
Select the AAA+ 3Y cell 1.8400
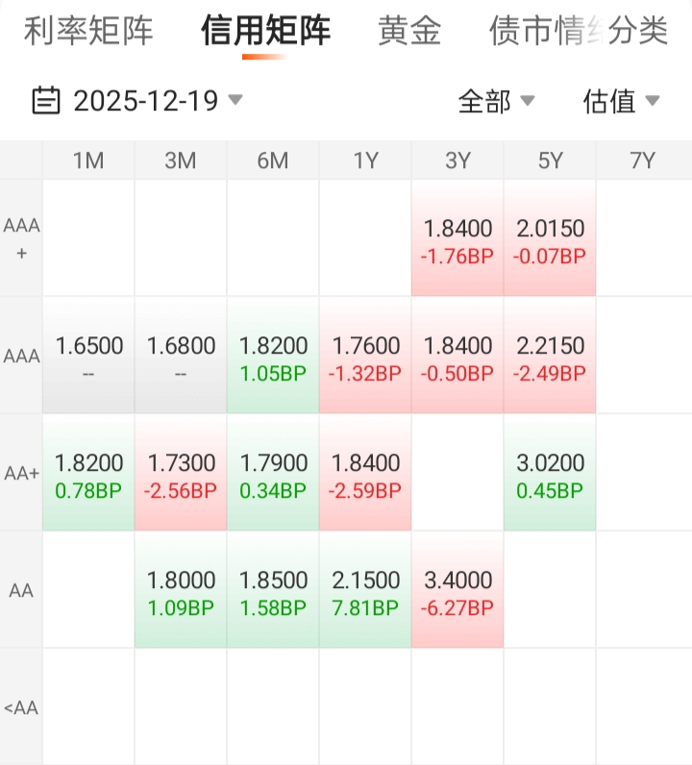coord(457,240)
